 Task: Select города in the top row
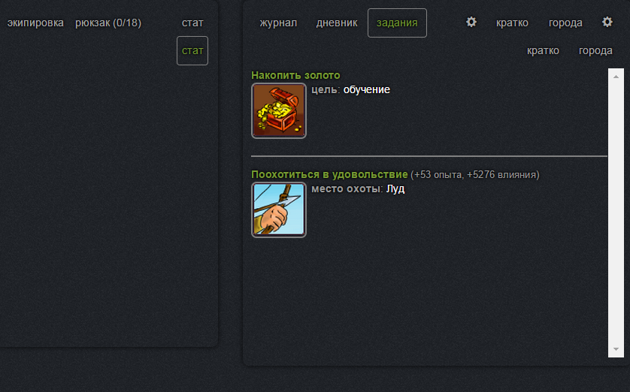(565, 23)
